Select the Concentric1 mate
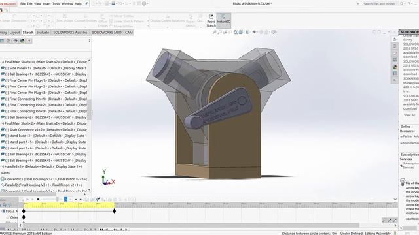 [x=44, y=179]
